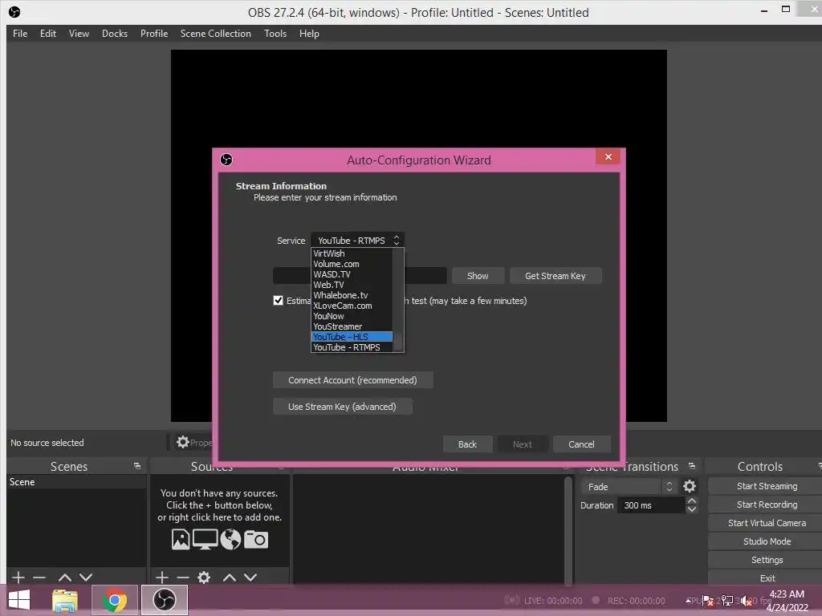Move scene down with arrow icon
Screen dimensions: 822x616
86,577
